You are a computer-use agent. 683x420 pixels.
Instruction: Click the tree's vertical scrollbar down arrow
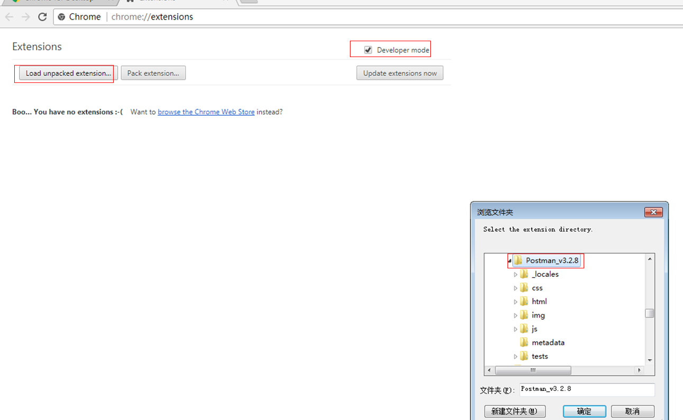pyautogui.click(x=650, y=360)
